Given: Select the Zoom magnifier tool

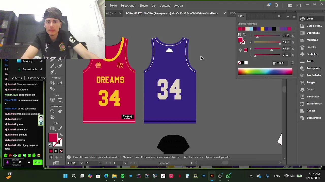Looking at the screenshot, I should [52, 111].
